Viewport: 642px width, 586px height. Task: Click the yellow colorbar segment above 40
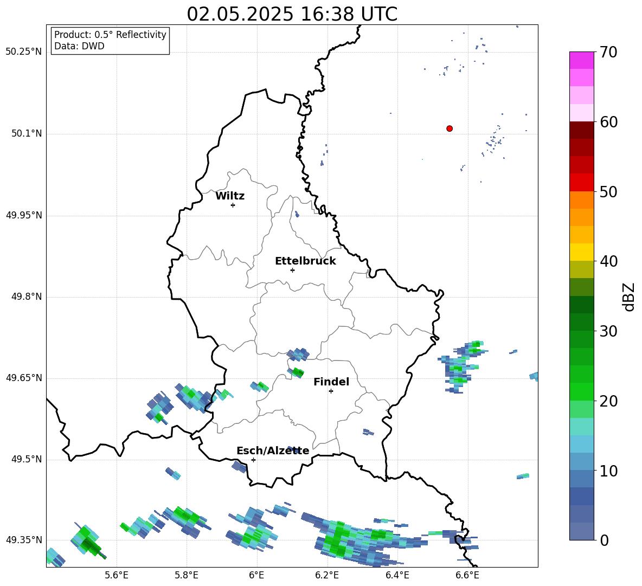point(581,252)
